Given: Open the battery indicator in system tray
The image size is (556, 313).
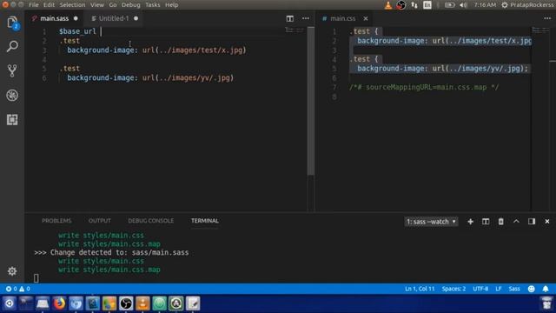Looking at the screenshot, I should point(450,5).
